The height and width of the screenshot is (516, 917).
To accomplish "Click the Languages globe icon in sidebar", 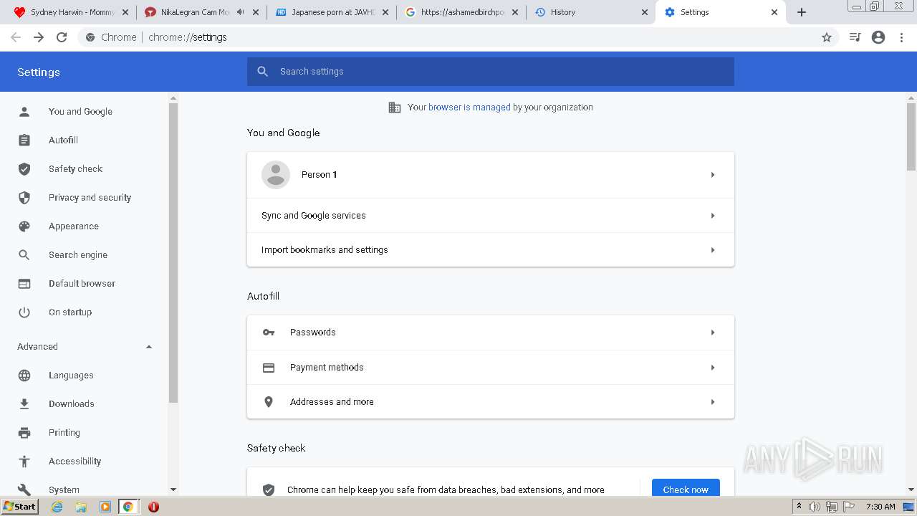I will point(24,376).
